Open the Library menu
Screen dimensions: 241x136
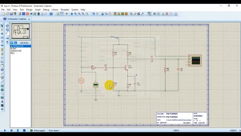pyautogui.click(x=55, y=9)
